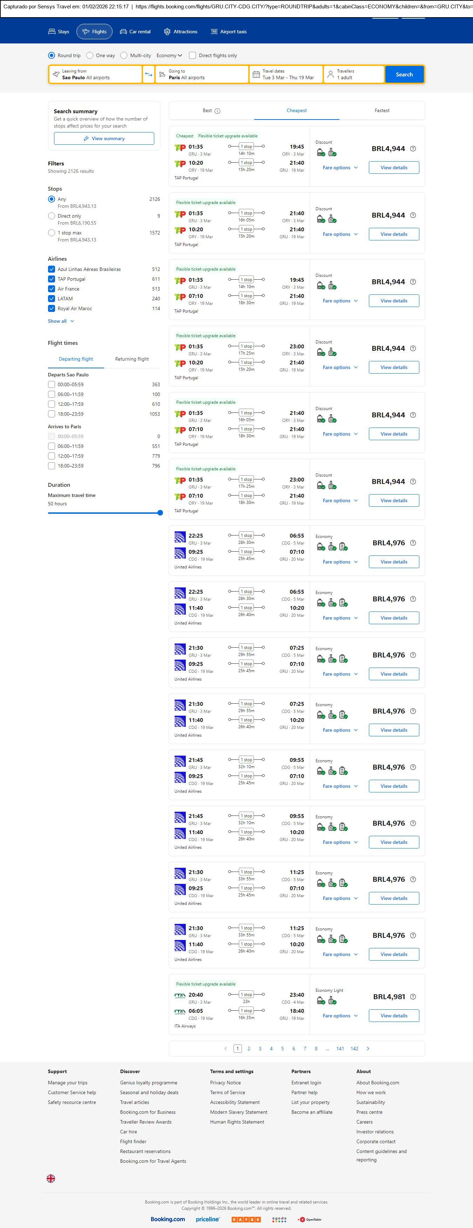
Task: Click the UK flag language icon
Action: pos(51,1179)
